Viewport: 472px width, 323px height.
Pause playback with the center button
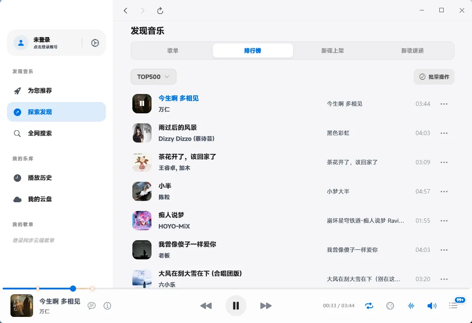pos(236,306)
